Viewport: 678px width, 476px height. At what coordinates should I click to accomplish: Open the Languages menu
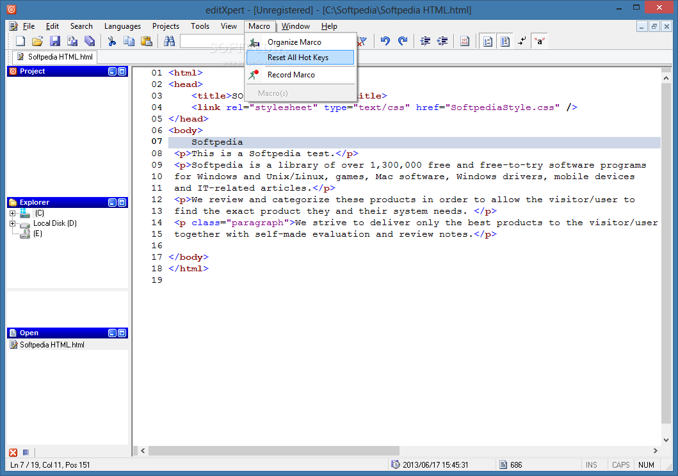122,26
